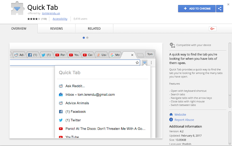Select the Ask Reddit... list entry
Image resolution: width=232 pixels, height=146 pixels.
click(103, 86)
